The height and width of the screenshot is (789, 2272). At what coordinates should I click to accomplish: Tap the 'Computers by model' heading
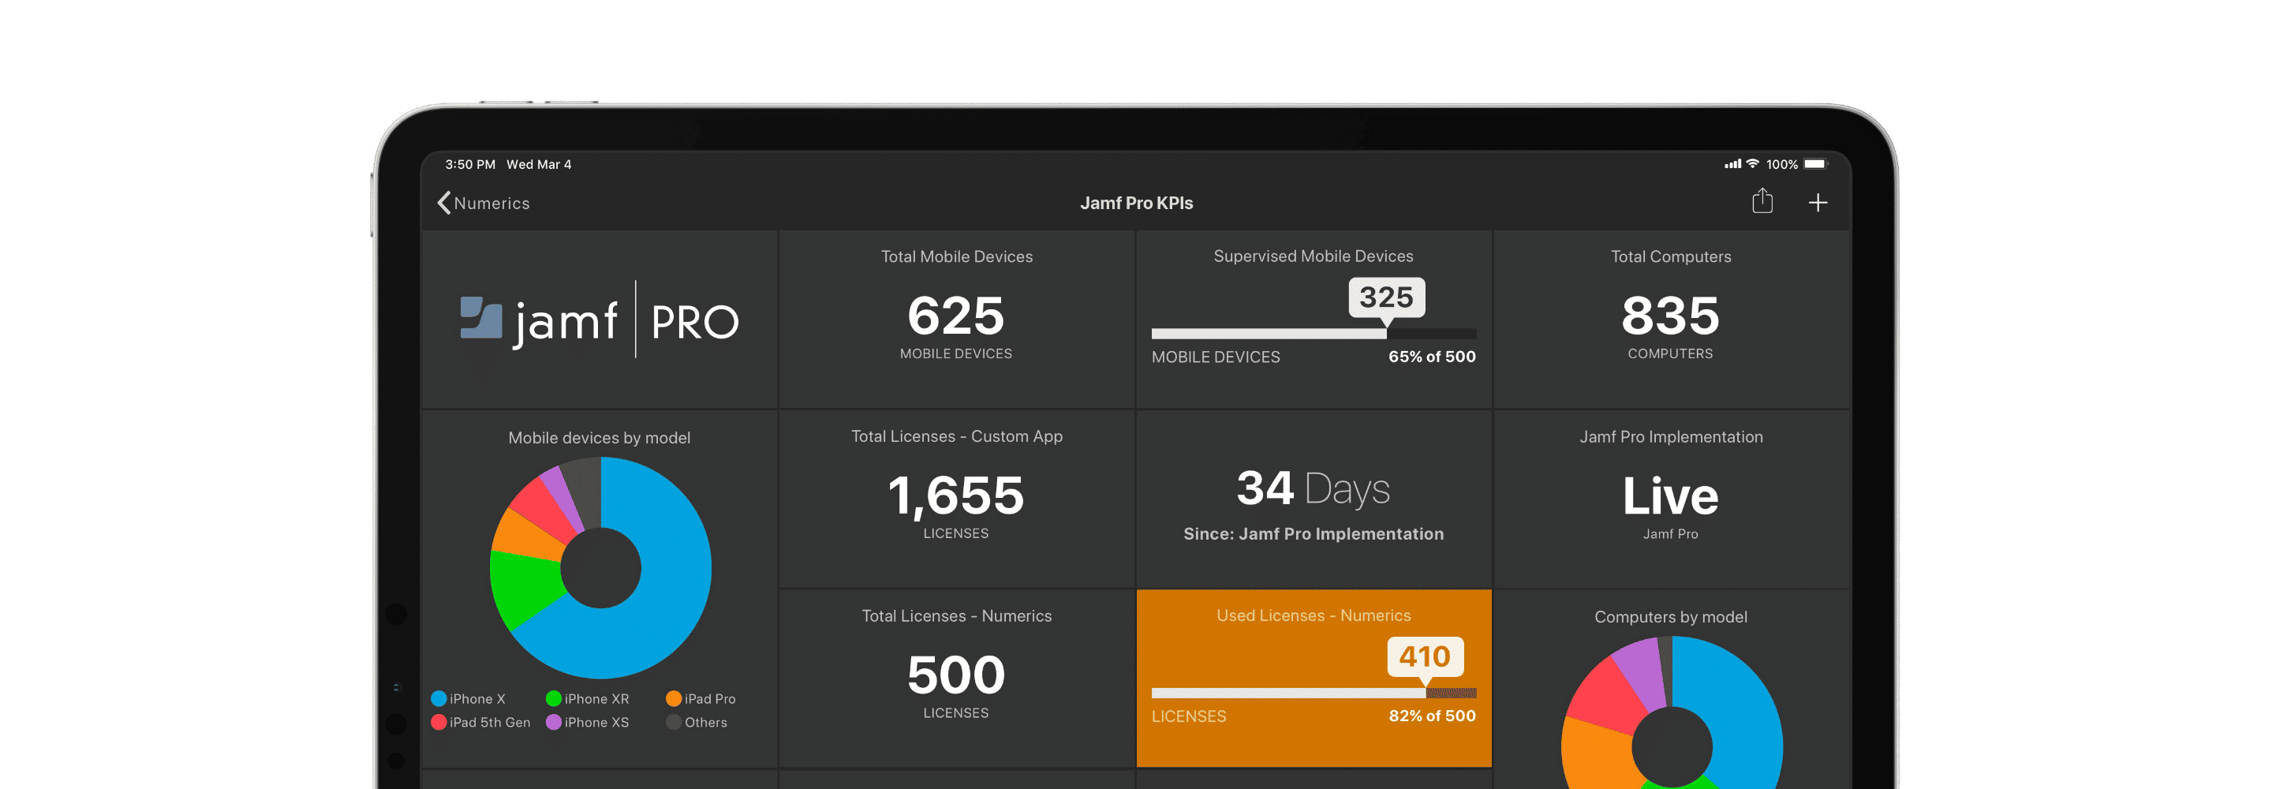(x=1671, y=617)
